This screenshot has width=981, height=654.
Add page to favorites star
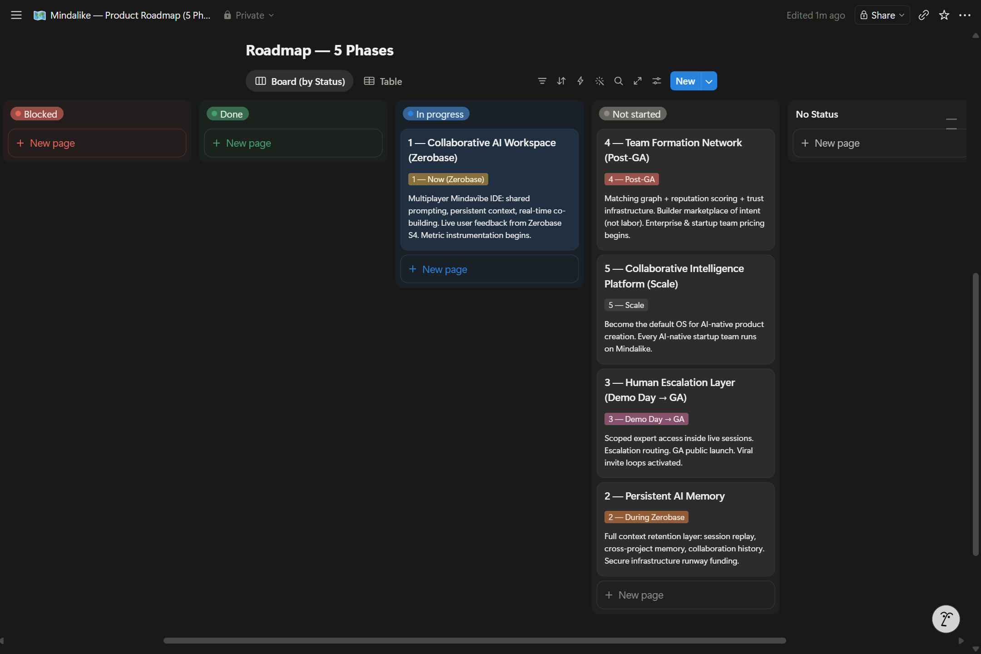[x=944, y=15]
